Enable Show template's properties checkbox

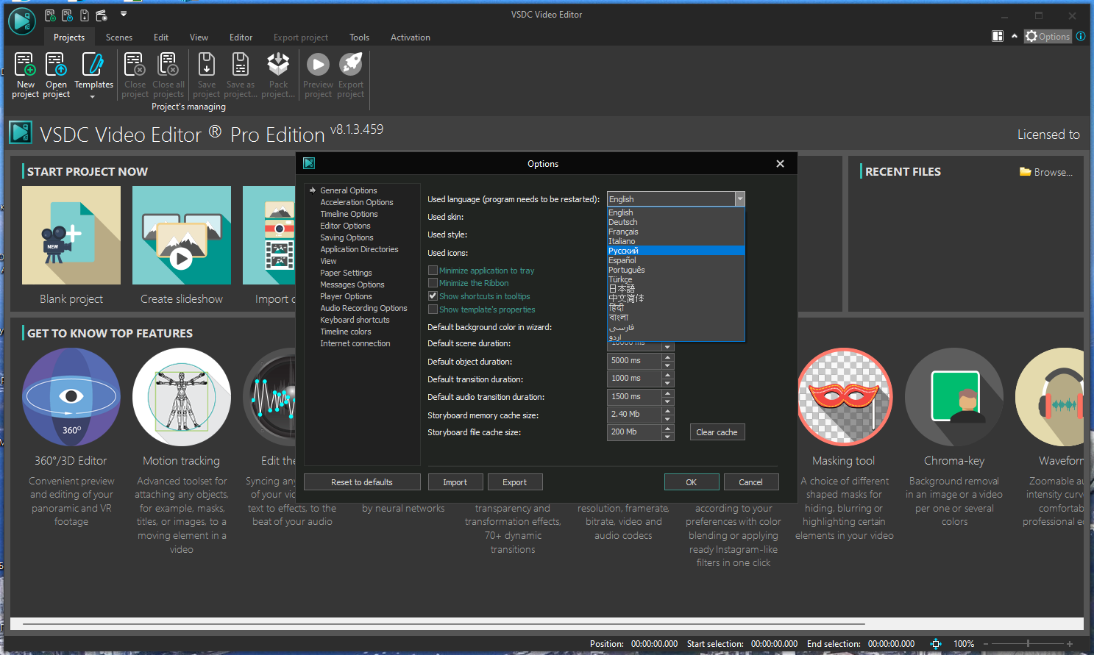tap(433, 309)
